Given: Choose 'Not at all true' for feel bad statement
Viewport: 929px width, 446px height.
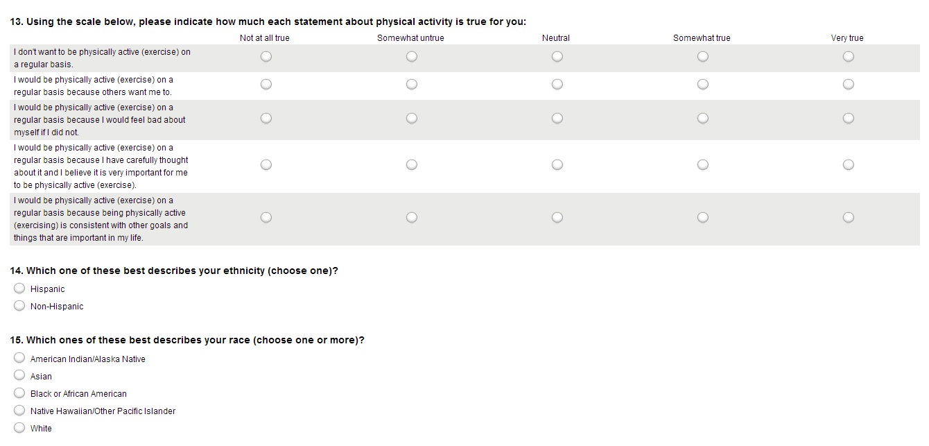Looking at the screenshot, I should [x=266, y=119].
